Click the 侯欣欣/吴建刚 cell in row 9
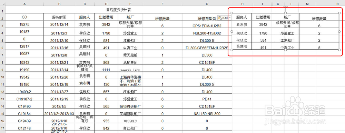 click(x=85, y=68)
